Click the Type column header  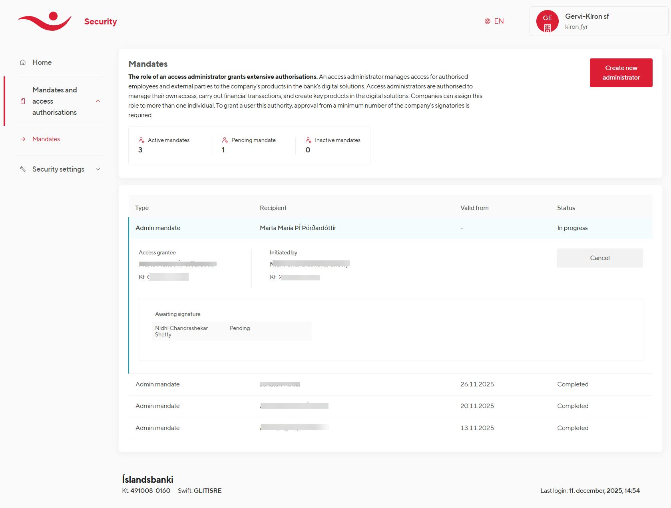(142, 208)
